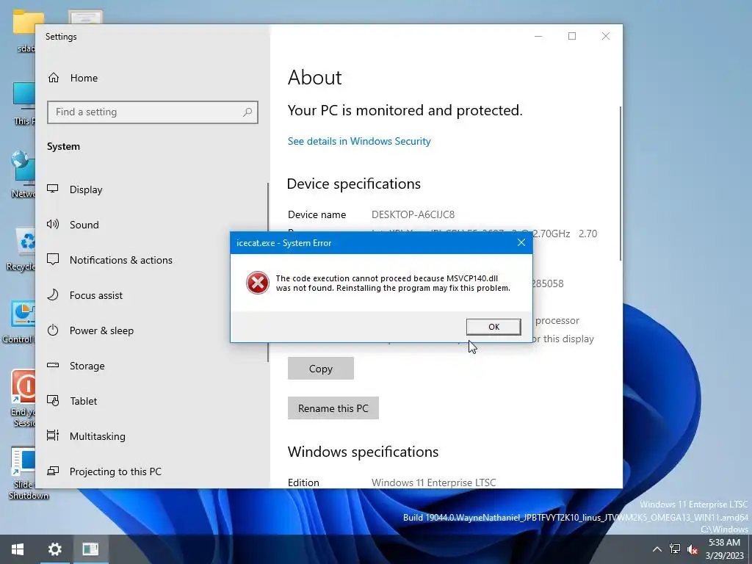Screen dimensions: 752x564
Task: Click the Windows 11 Enterprise LTSC edition text
Action: pyautogui.click(x=433, y=482)
